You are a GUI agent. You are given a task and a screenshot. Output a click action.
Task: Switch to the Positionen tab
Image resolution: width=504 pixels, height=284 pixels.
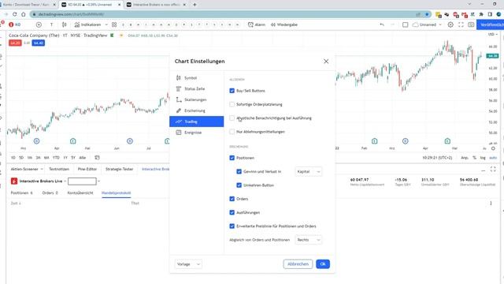(x=21, y=192)
